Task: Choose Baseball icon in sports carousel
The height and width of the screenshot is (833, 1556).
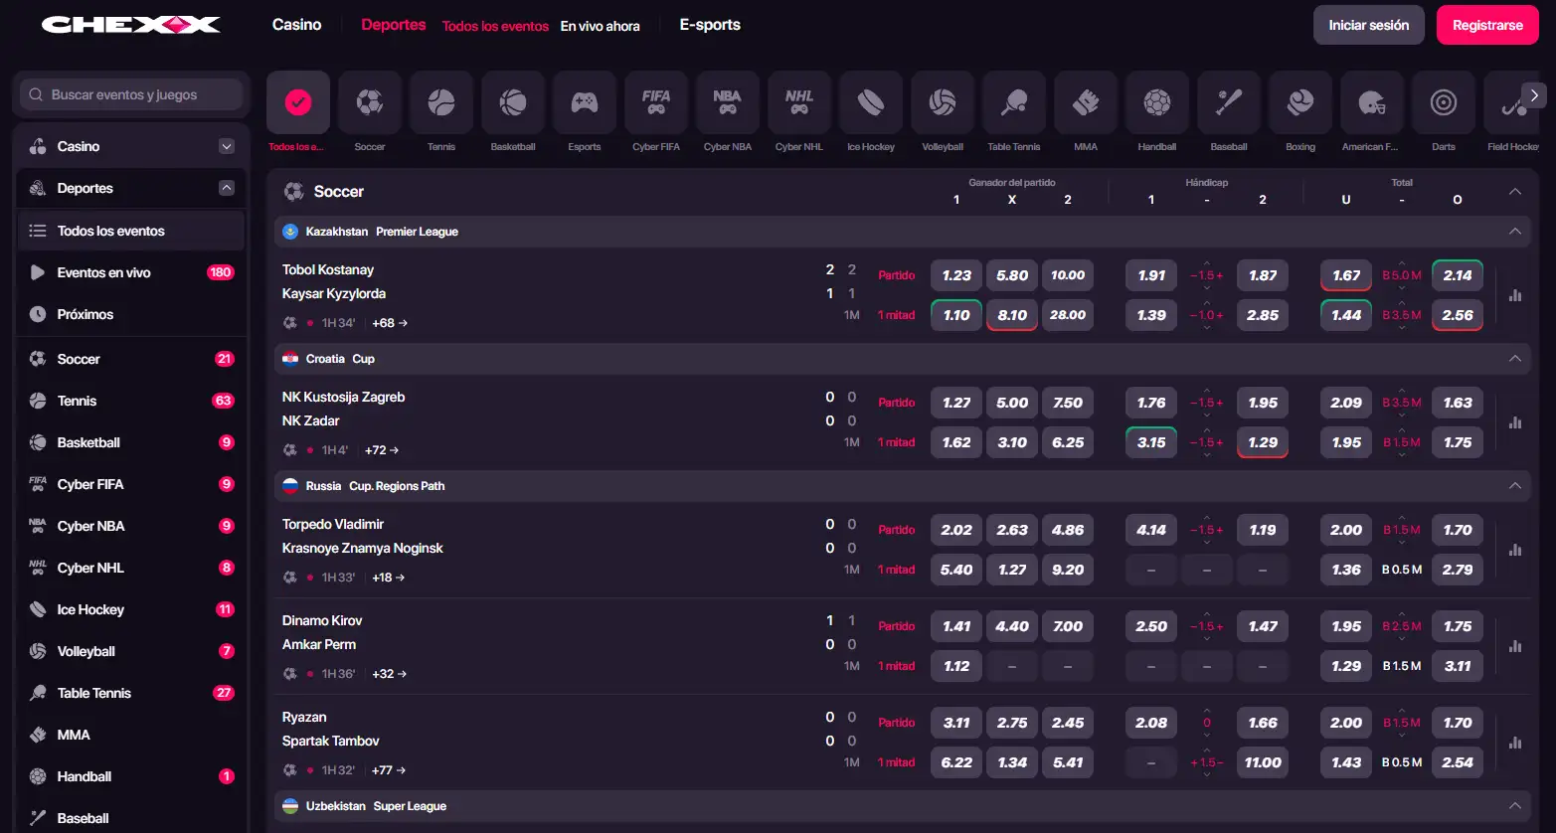Action: tap(1229, 102)
